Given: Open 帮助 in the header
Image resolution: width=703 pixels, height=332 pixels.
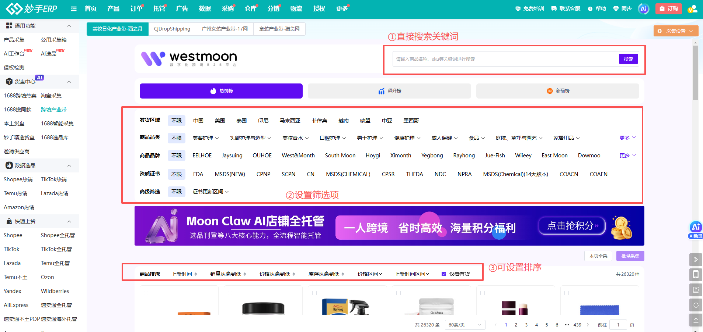Looking at the screenshot, I should pyautogui.click(x=597, y=8).
